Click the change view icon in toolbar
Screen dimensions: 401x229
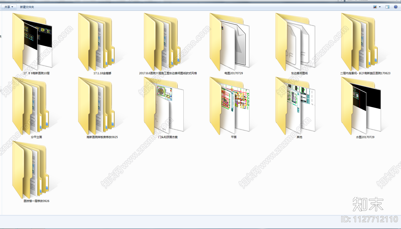point(375,7)
